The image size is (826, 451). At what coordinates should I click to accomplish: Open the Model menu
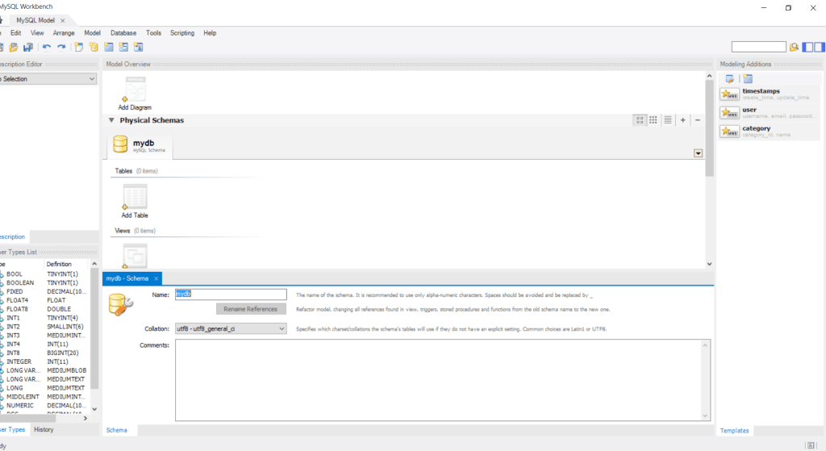92,32
